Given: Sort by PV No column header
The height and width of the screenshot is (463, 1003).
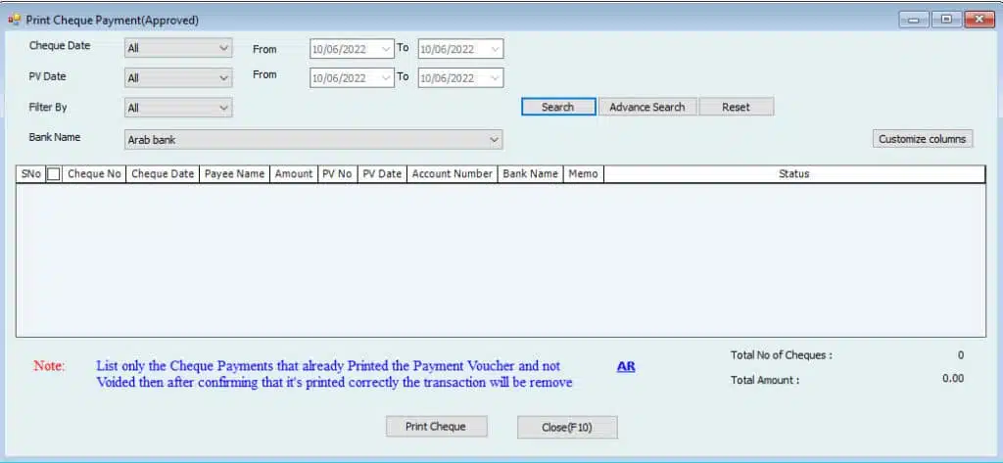Looking at the screenshot, I should click(337, 174).
